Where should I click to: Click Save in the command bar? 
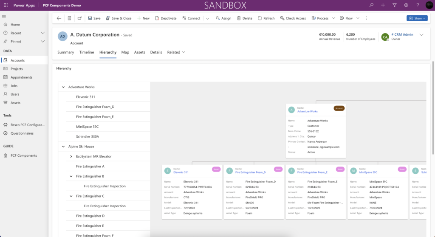coord(94,18)
